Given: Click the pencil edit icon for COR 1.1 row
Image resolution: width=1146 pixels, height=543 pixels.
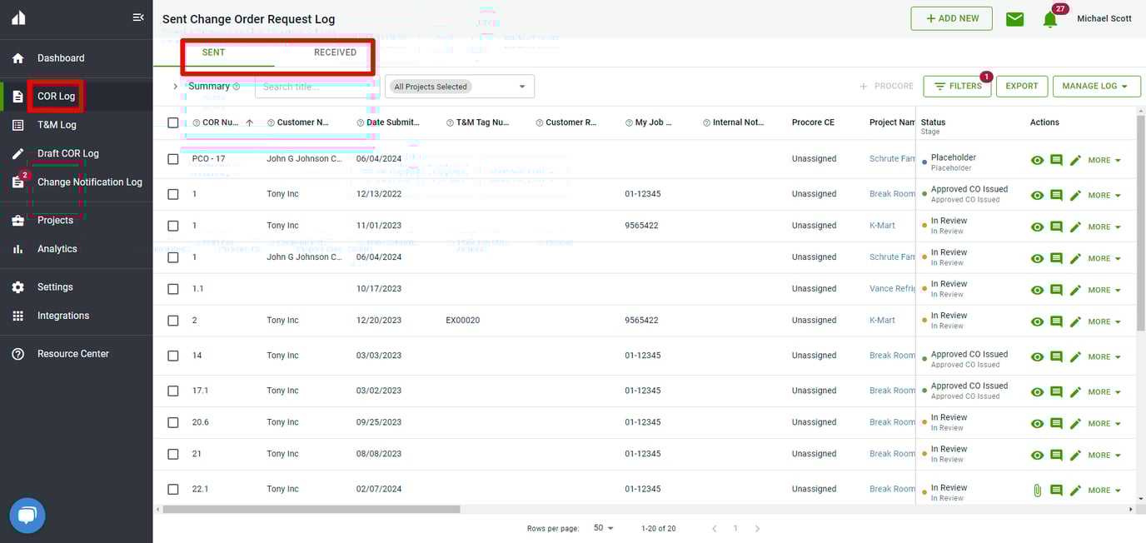Looking at the screenshot, I should click(1075, 290).
